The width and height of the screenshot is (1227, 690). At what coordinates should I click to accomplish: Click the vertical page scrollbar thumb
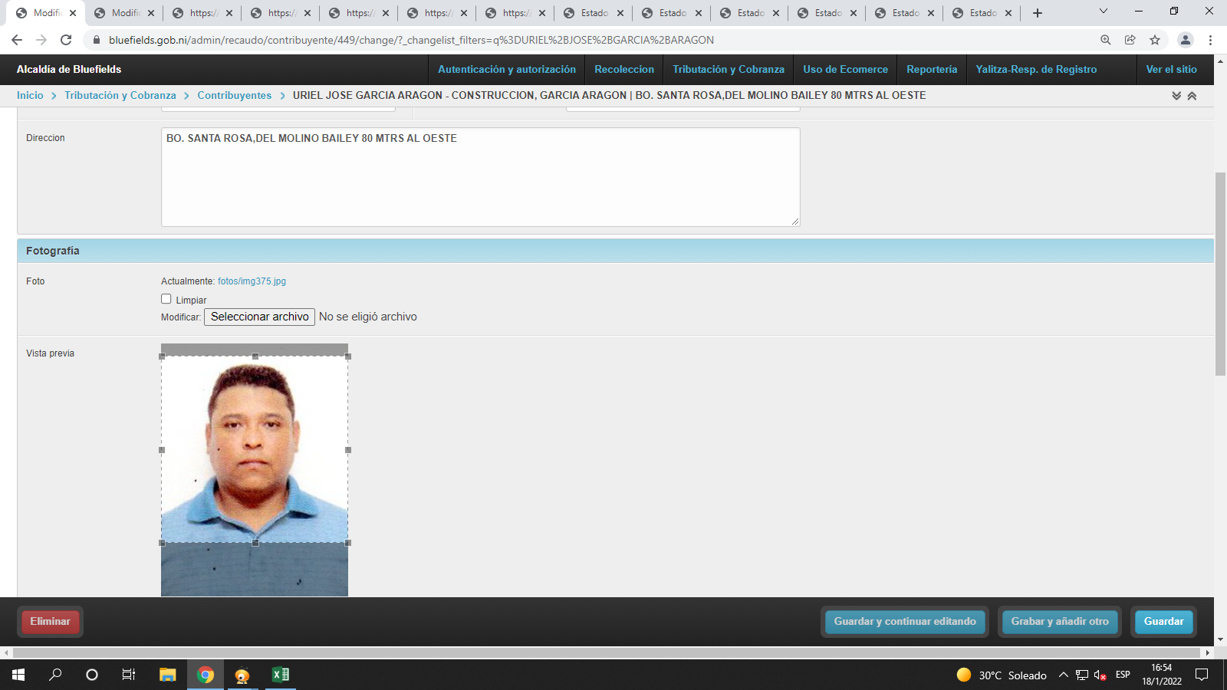[1220, 274]
